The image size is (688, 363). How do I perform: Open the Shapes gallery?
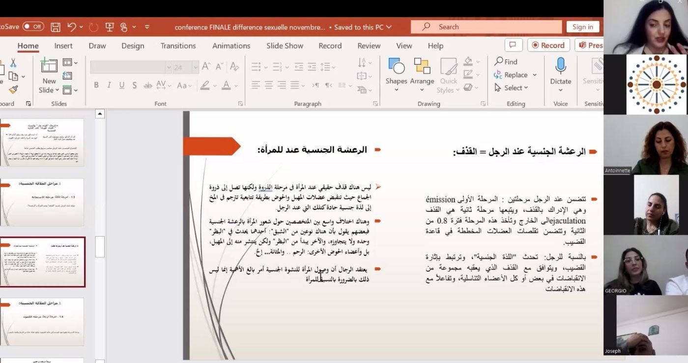tap(396, 75)
